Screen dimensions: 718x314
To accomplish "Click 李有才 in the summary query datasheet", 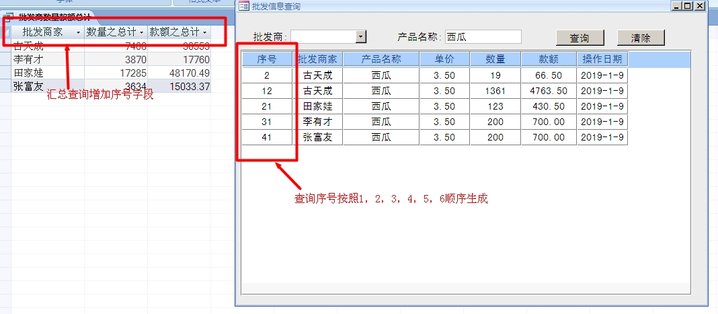I will coord(48,59).
